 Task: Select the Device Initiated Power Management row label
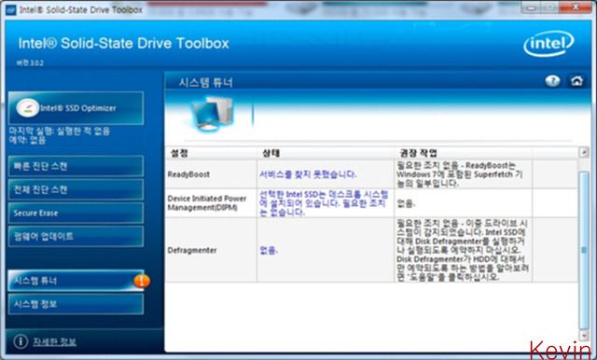pos(207,202)
